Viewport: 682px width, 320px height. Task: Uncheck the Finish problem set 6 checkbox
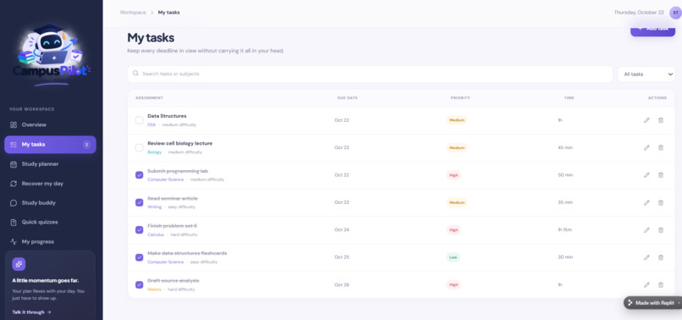[139, 230]
